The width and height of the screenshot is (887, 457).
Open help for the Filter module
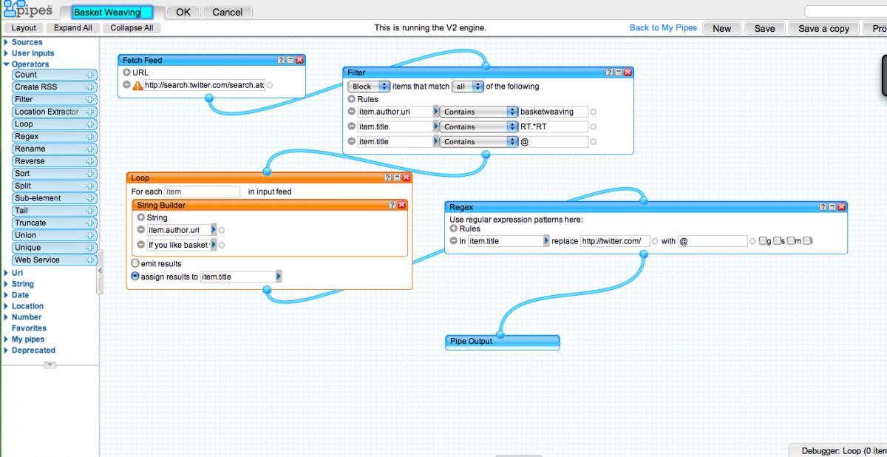click(x=610, y=72)
